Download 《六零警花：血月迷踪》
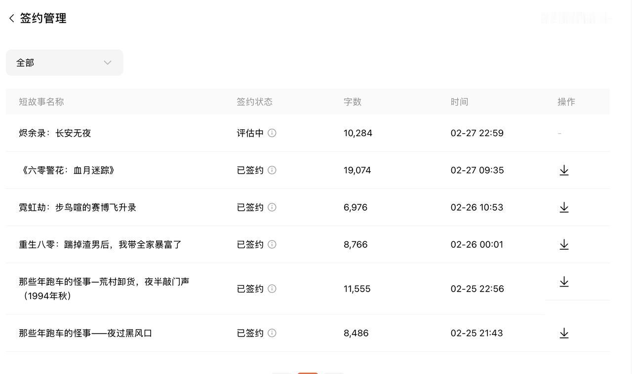This screenshot has width=632, height=374. (x=564, y=170)
